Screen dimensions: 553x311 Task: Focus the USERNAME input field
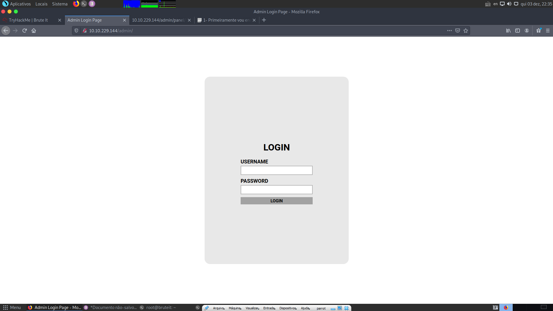point(276,170)
